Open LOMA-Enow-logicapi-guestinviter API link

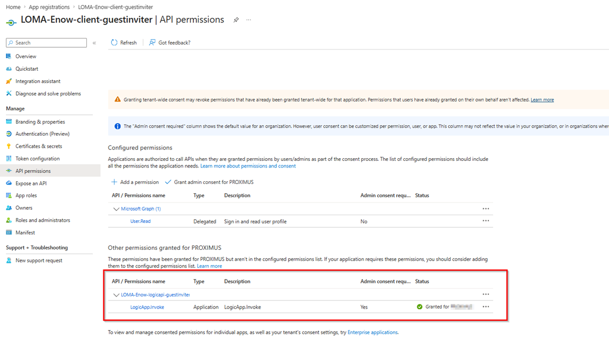pos(155,295)
